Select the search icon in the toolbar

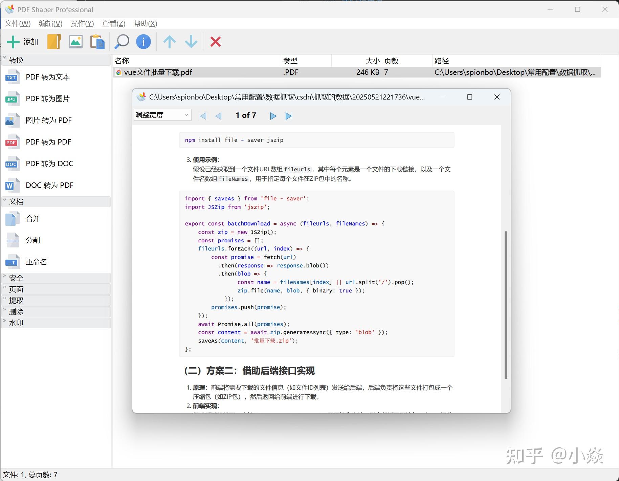(x=121, y=42)
